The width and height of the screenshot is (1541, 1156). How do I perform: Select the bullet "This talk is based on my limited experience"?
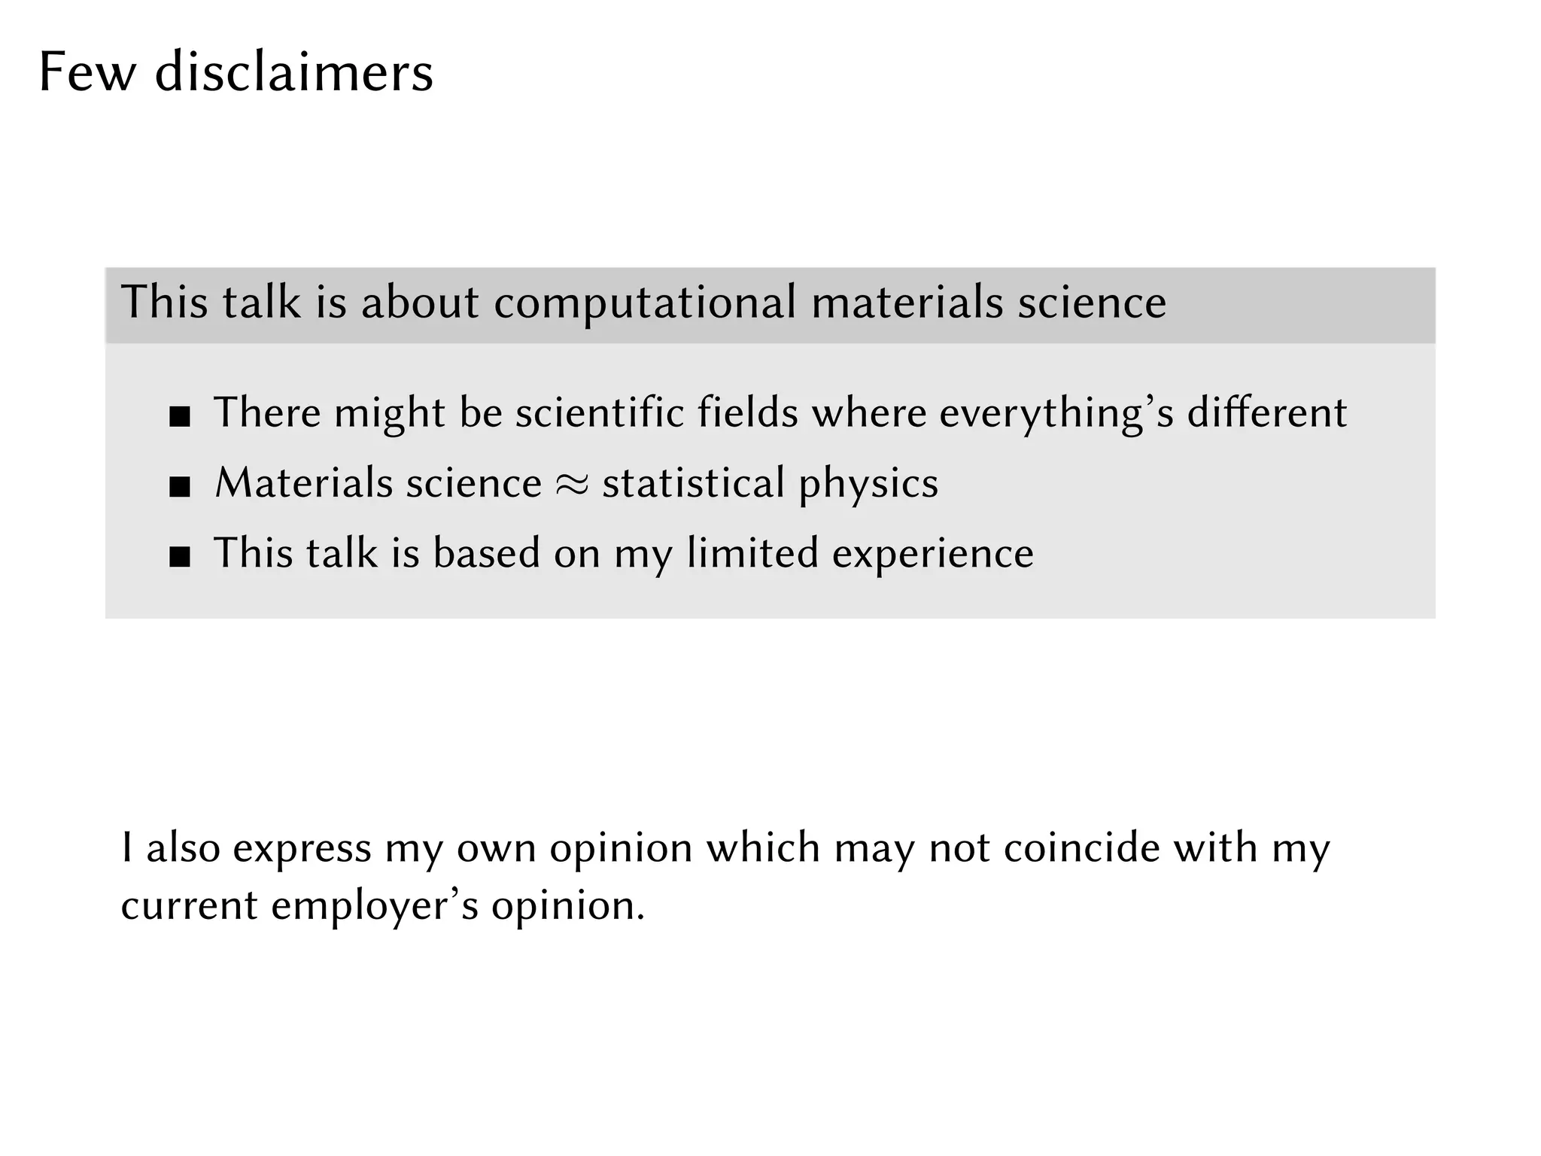click(x=625, y=555)
